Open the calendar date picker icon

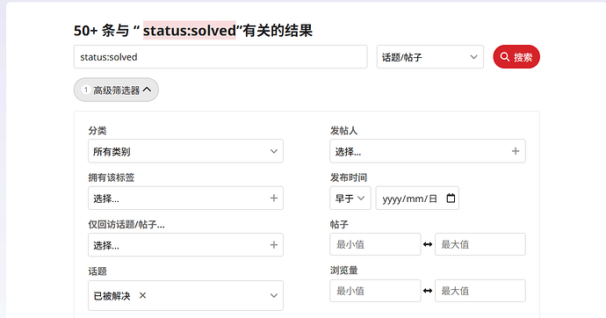coord(451,199)
